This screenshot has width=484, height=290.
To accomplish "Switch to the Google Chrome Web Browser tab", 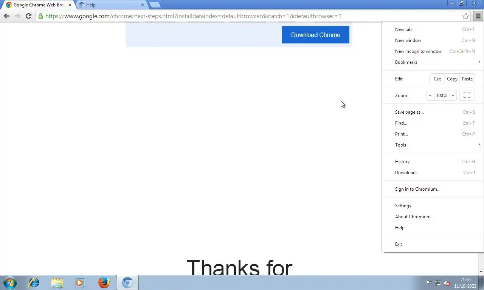I will (38, 5).
